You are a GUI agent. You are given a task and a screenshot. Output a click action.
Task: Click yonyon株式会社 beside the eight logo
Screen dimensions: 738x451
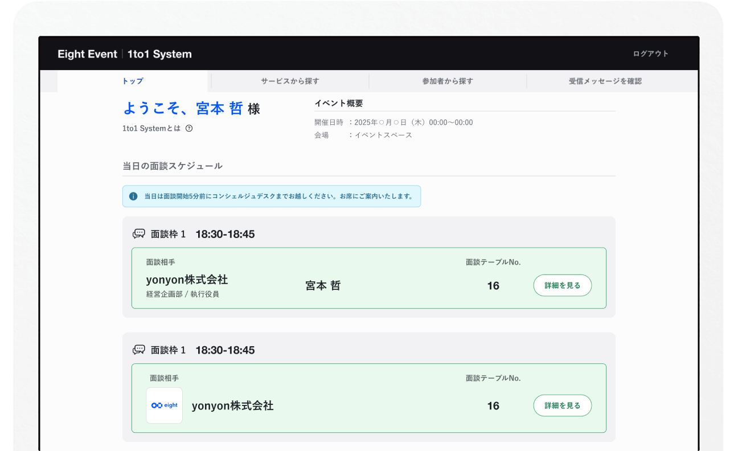(x=232, y=406)
